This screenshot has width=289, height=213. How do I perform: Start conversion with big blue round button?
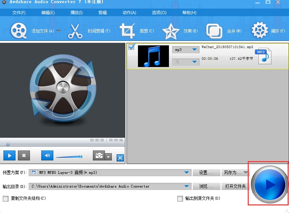point(270,184)
